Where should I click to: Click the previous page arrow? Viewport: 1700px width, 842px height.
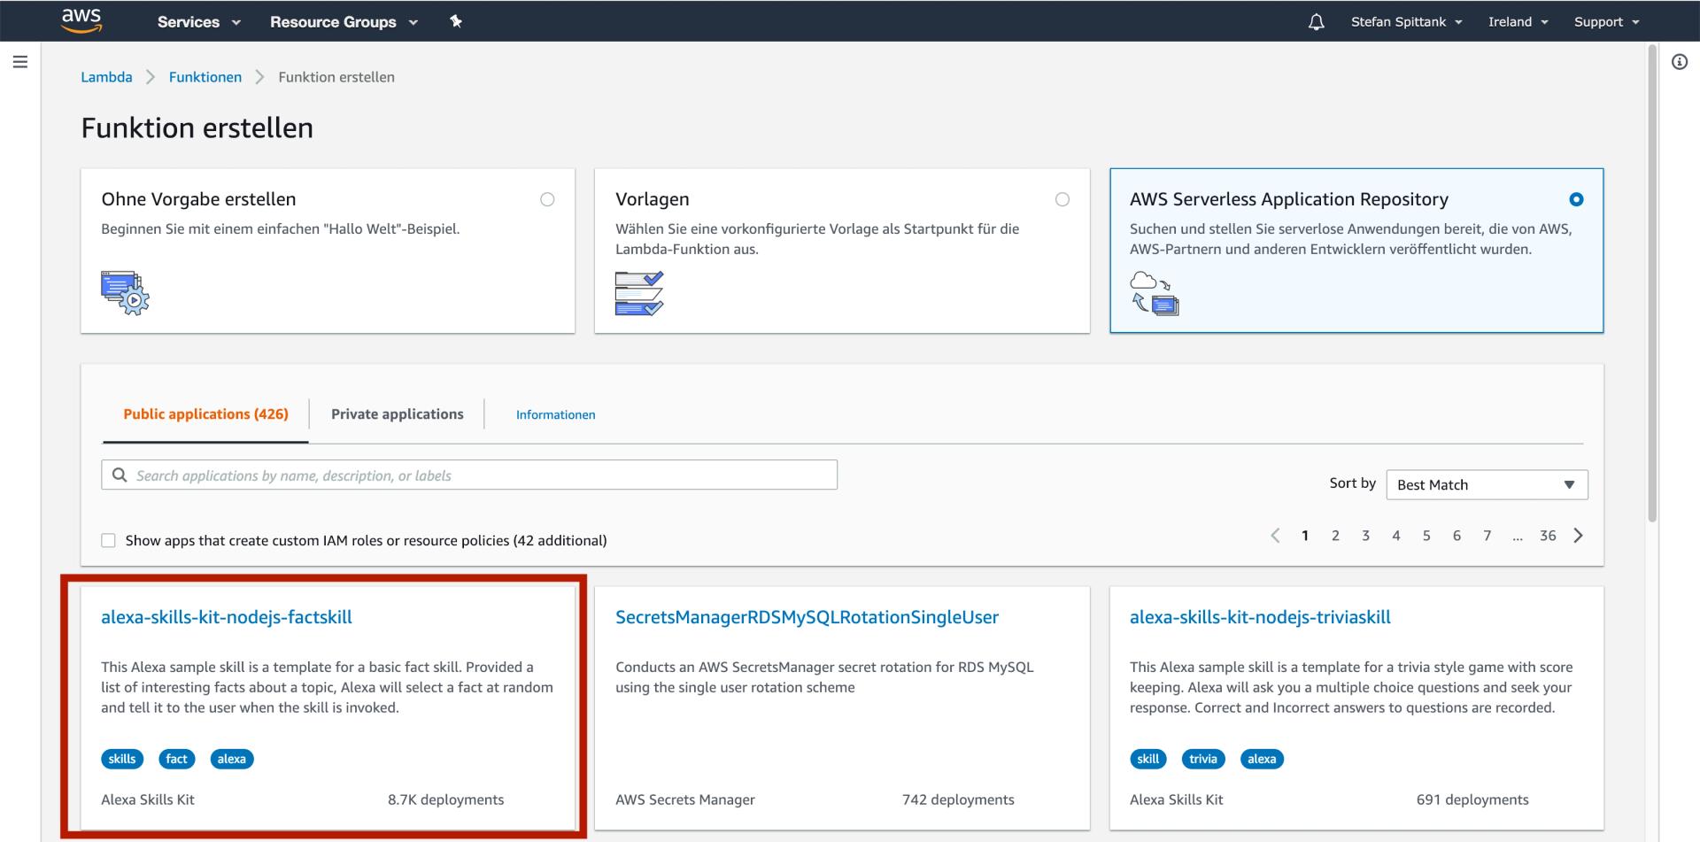(x=1275, y=536)
